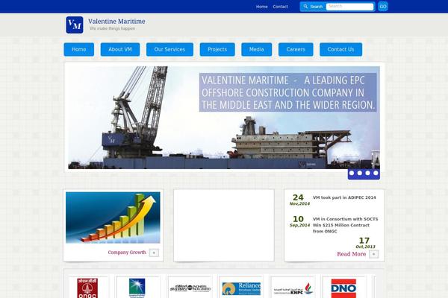
Task: Open the ONGC client logo
Action: click(87, 288)
